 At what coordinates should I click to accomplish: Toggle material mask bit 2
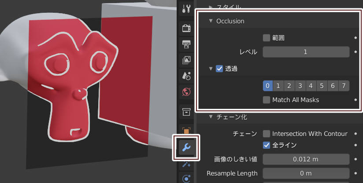[x=289, y=86]
